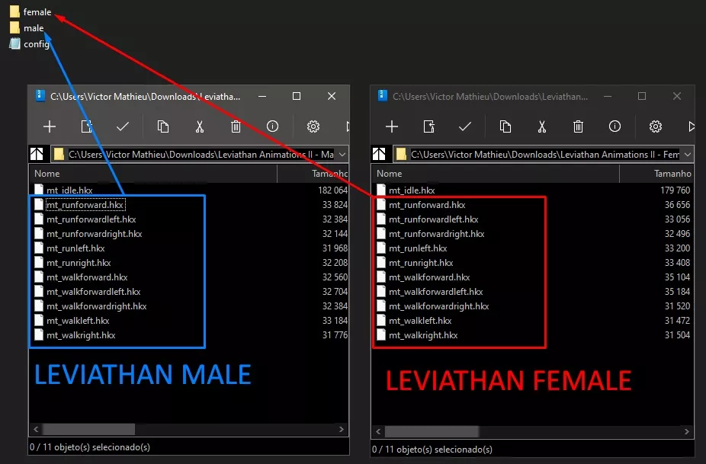706x464 pixels.
Task: Click horizontal scrollbar thumb in right window
Action: [x=432, y=431]
